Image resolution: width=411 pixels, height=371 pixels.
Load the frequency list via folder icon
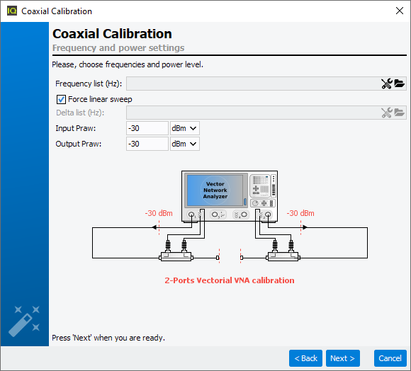coord(399,84)
